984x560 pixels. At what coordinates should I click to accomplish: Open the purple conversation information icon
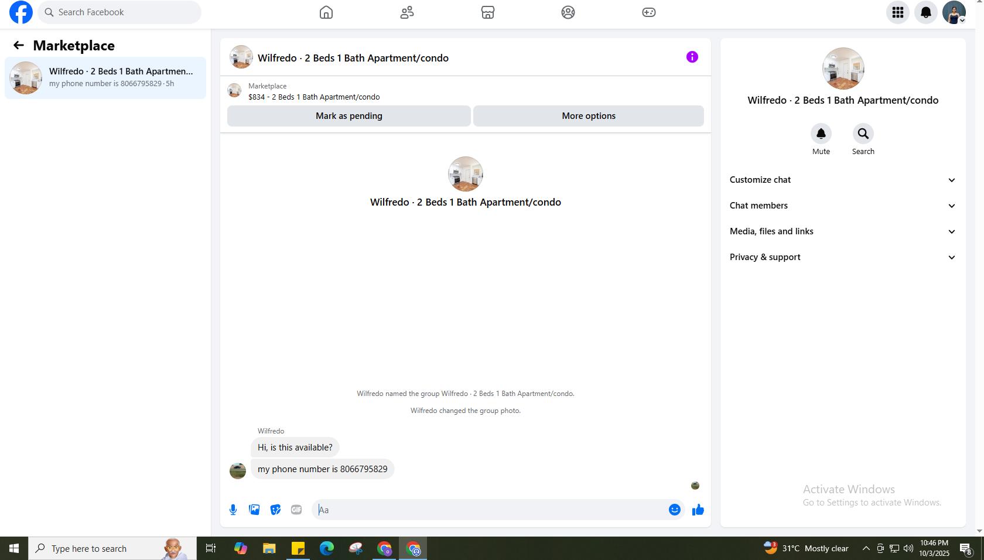[x=692, y=57]
